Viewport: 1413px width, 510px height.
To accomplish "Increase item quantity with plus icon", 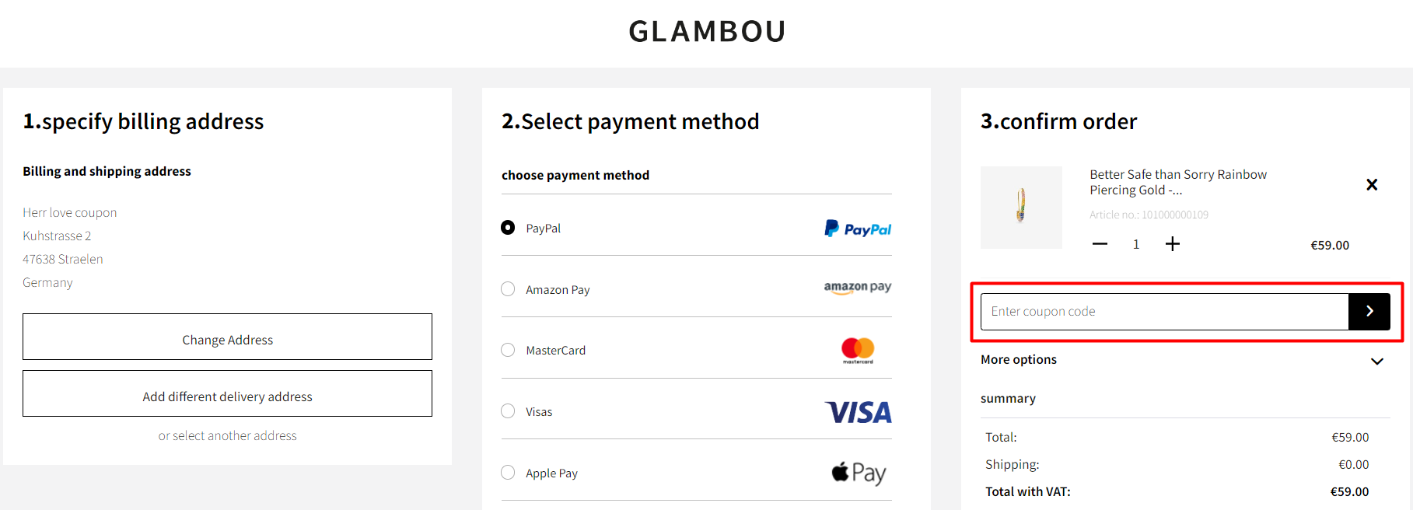I will 1173,244.
